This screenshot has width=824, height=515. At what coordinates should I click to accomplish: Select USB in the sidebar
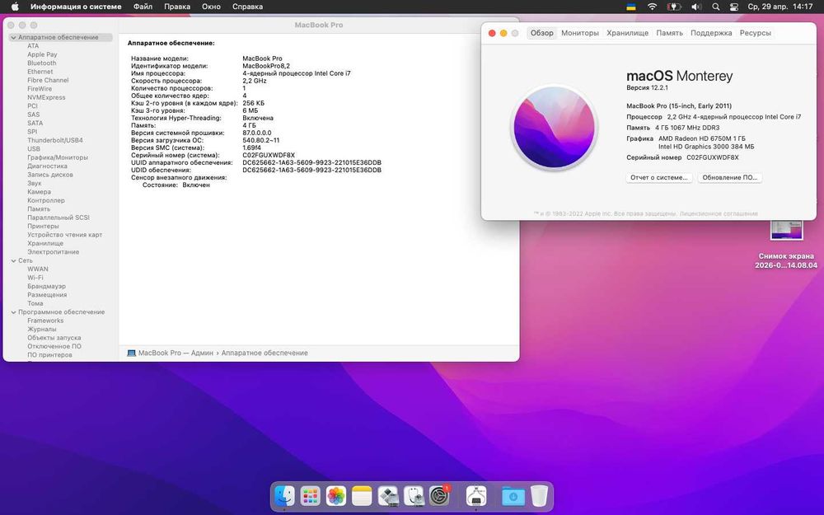click(34, 148)
